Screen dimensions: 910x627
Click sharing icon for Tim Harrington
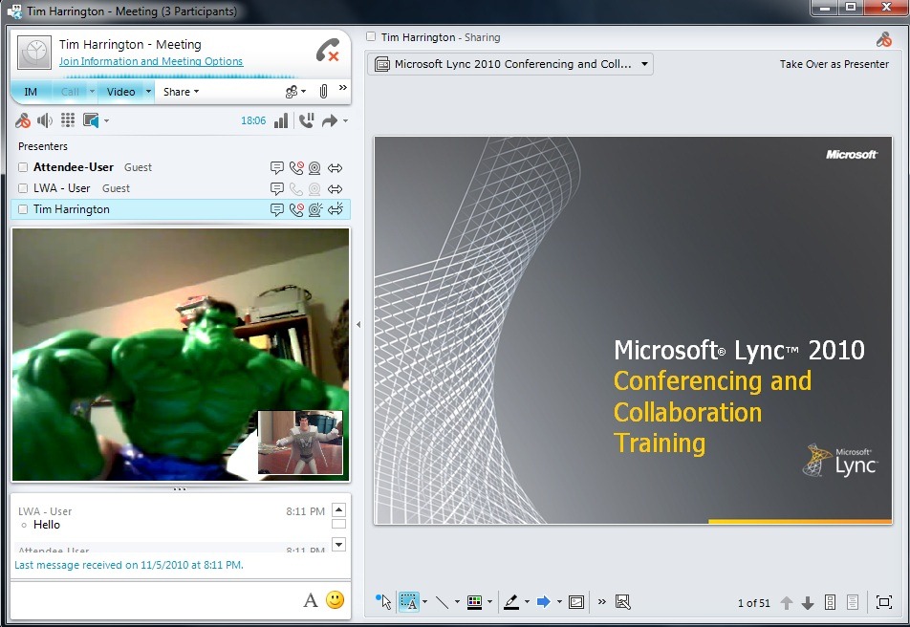336,209
